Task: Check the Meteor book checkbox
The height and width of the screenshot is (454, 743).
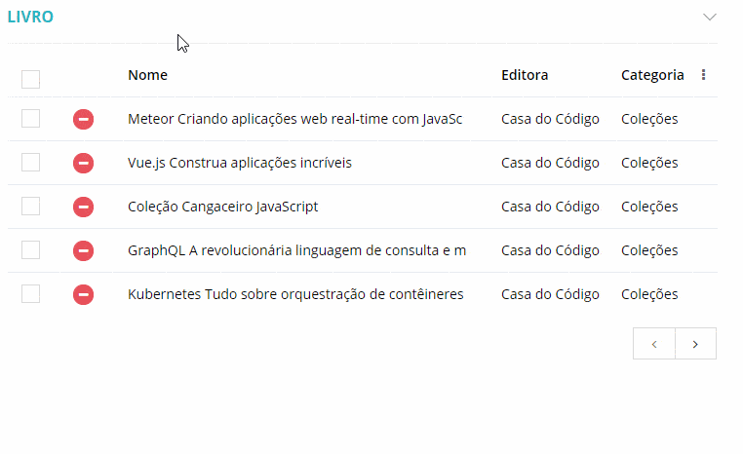Action: click(31, 119)
